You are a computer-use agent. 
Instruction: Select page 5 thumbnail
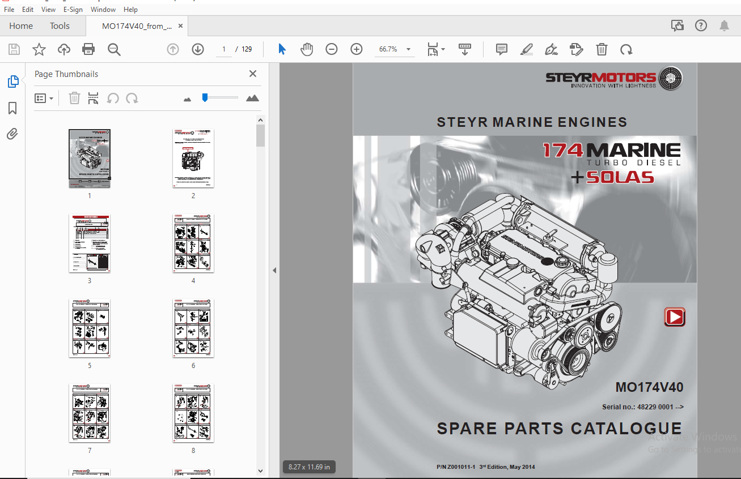tap(90, 328)
